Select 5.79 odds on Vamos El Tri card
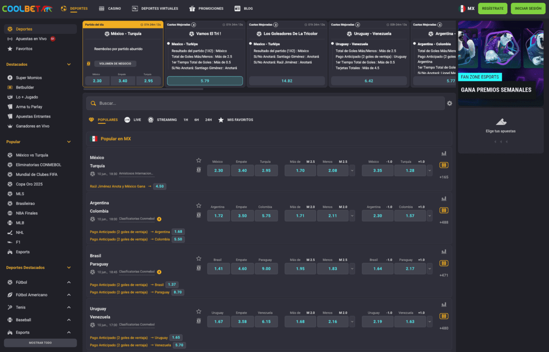 [x=205, y=81]
